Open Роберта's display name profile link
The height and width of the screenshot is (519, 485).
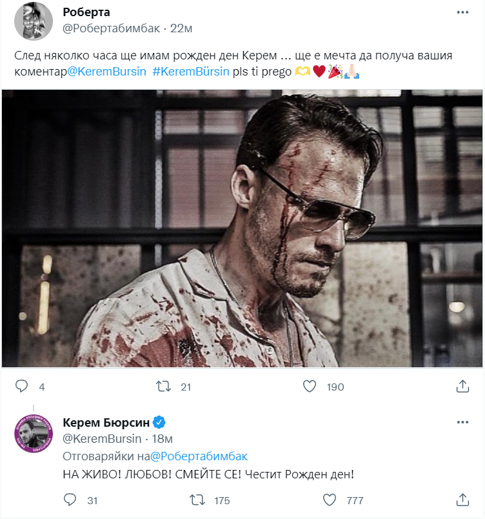(88, 12)
